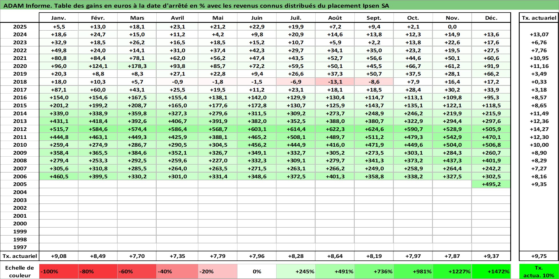Click the table title mentioning Ipsen SA

(x=196, y=6)
